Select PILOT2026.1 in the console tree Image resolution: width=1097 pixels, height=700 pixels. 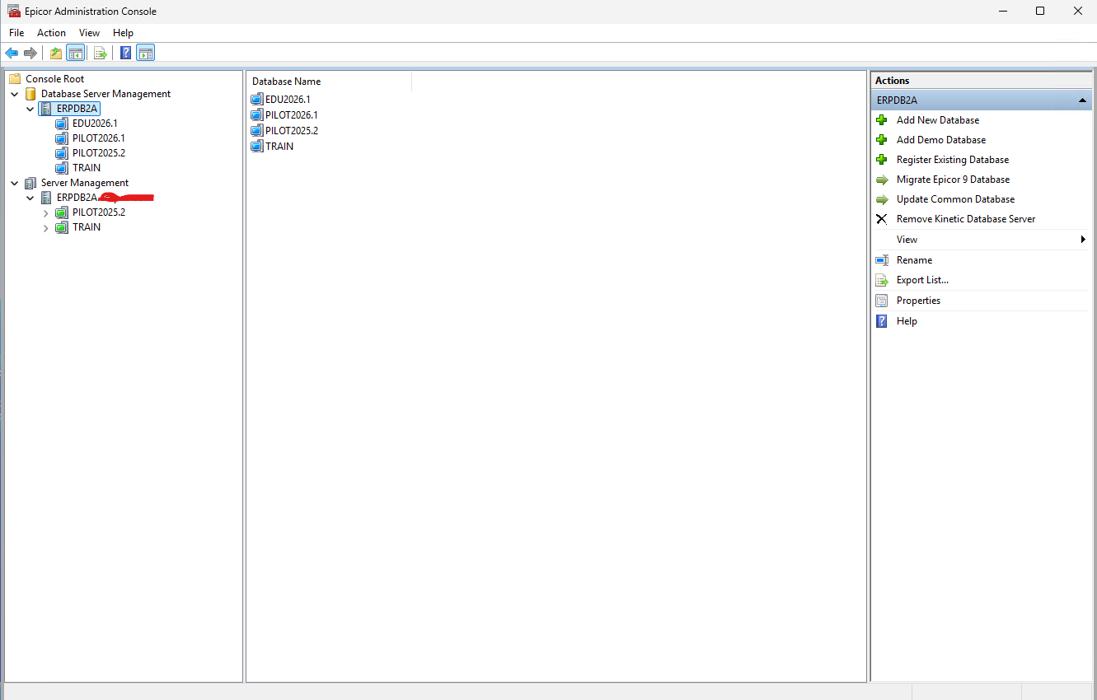point(98,138)
